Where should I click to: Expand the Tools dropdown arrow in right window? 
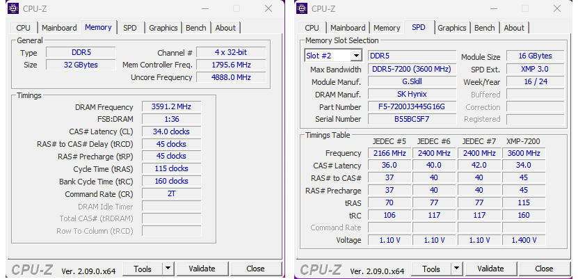tap(457, 269)
